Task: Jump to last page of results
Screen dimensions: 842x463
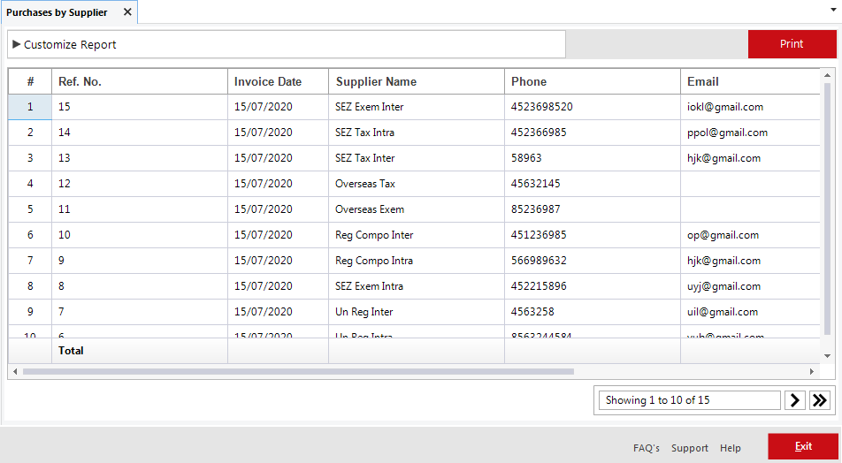Action: [820, 400]
